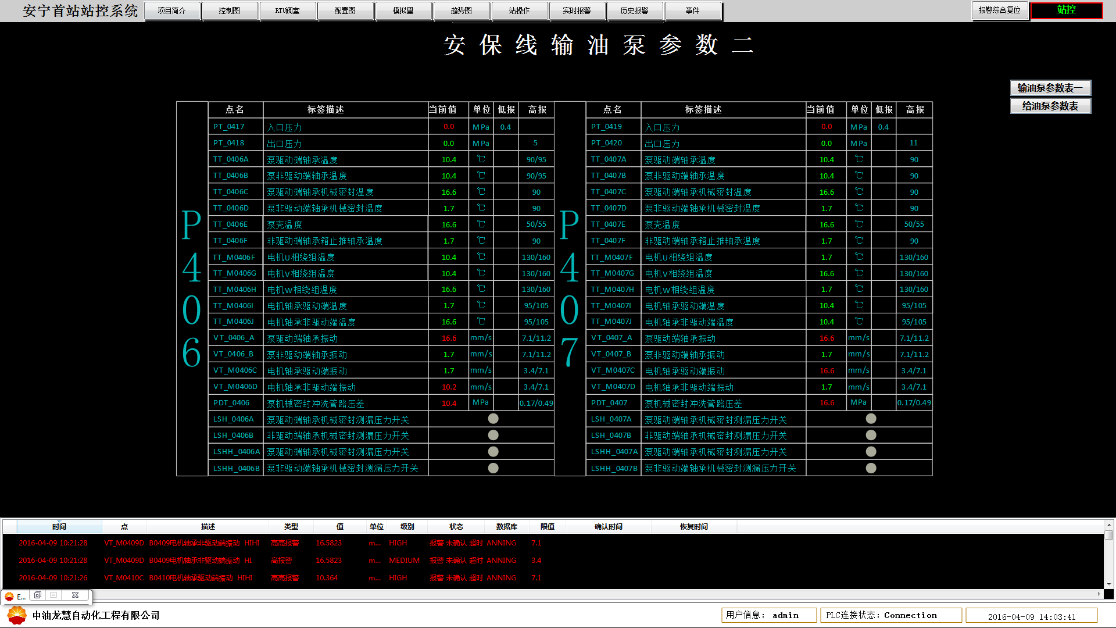Open the 趋势图 trend chart menu

click(461, 10)
